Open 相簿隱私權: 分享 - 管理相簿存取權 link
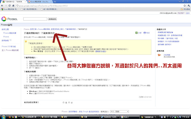Image resolution: width=191 pixels, height=119 pixels. pos(170,35)
